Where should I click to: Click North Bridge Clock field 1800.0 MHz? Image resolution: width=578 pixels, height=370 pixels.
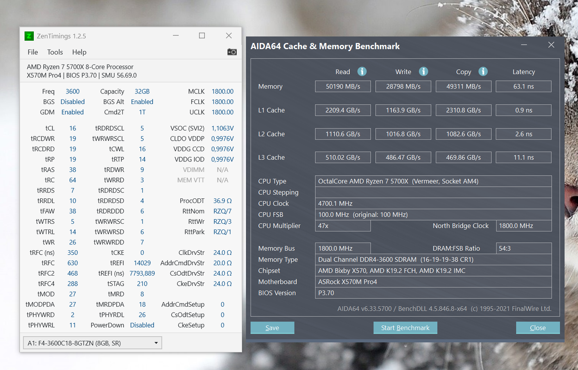[x=523, y=226]
